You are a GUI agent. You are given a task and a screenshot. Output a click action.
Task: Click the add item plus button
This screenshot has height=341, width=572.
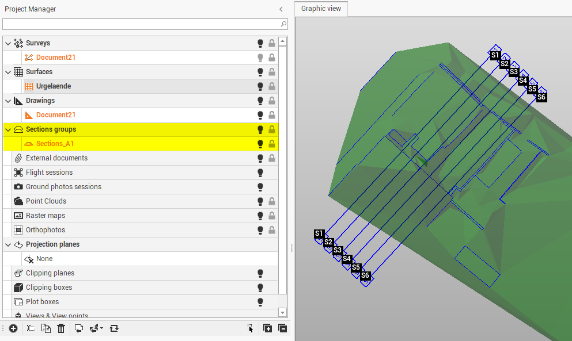13,328
